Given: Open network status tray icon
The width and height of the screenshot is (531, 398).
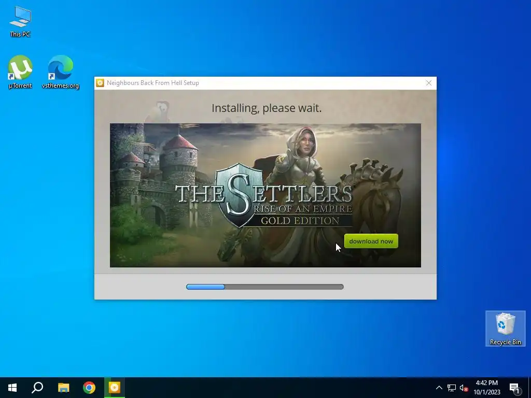Looking at the screenshot, I should pyautogui.click(x=452, y=388).
